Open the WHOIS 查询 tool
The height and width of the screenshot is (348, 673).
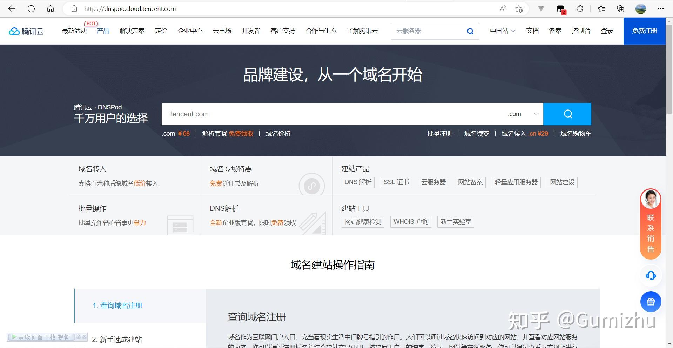point(410,221)
